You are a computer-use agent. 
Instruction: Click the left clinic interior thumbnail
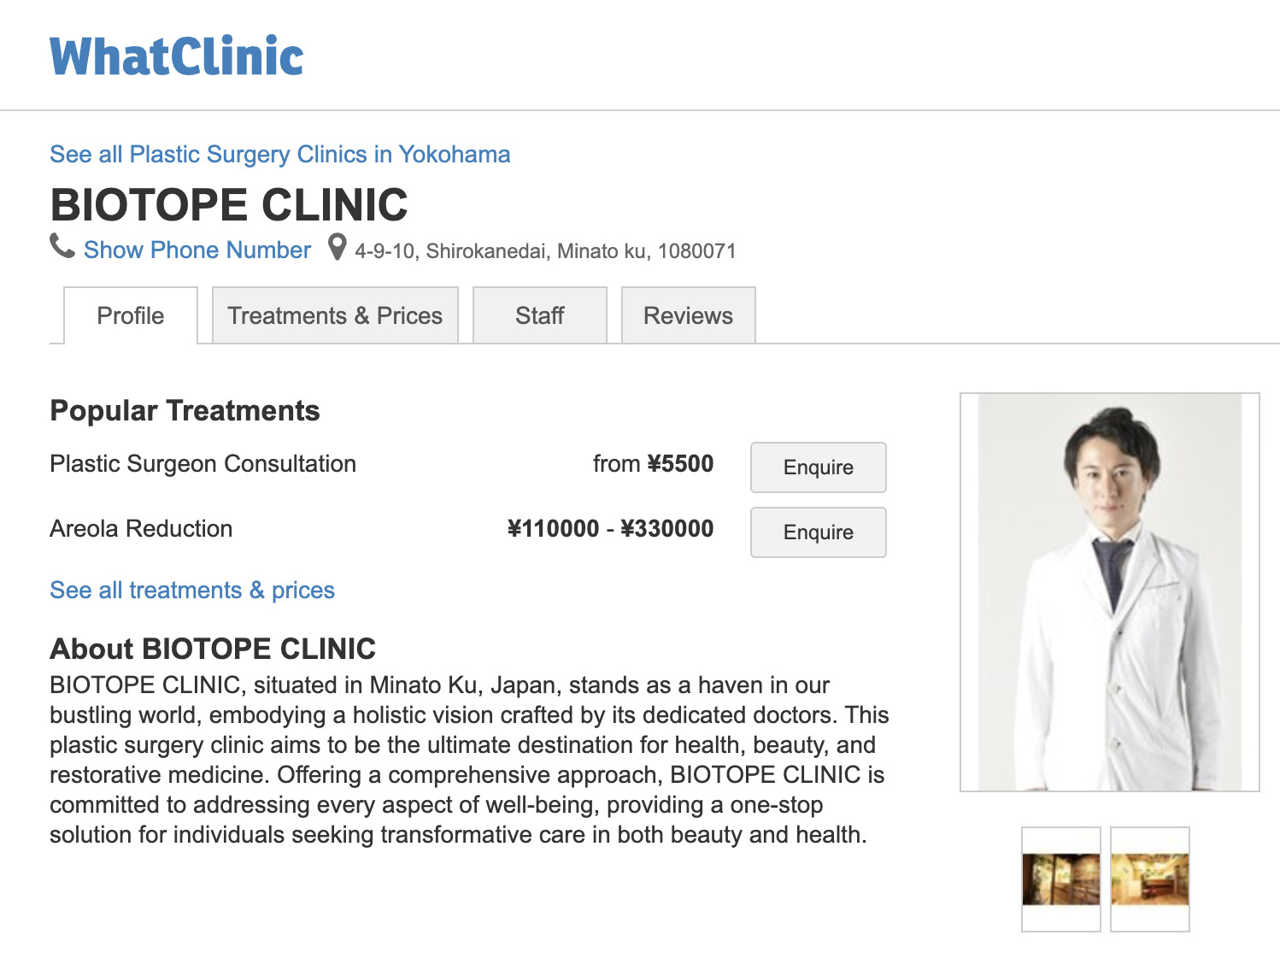1061,878
